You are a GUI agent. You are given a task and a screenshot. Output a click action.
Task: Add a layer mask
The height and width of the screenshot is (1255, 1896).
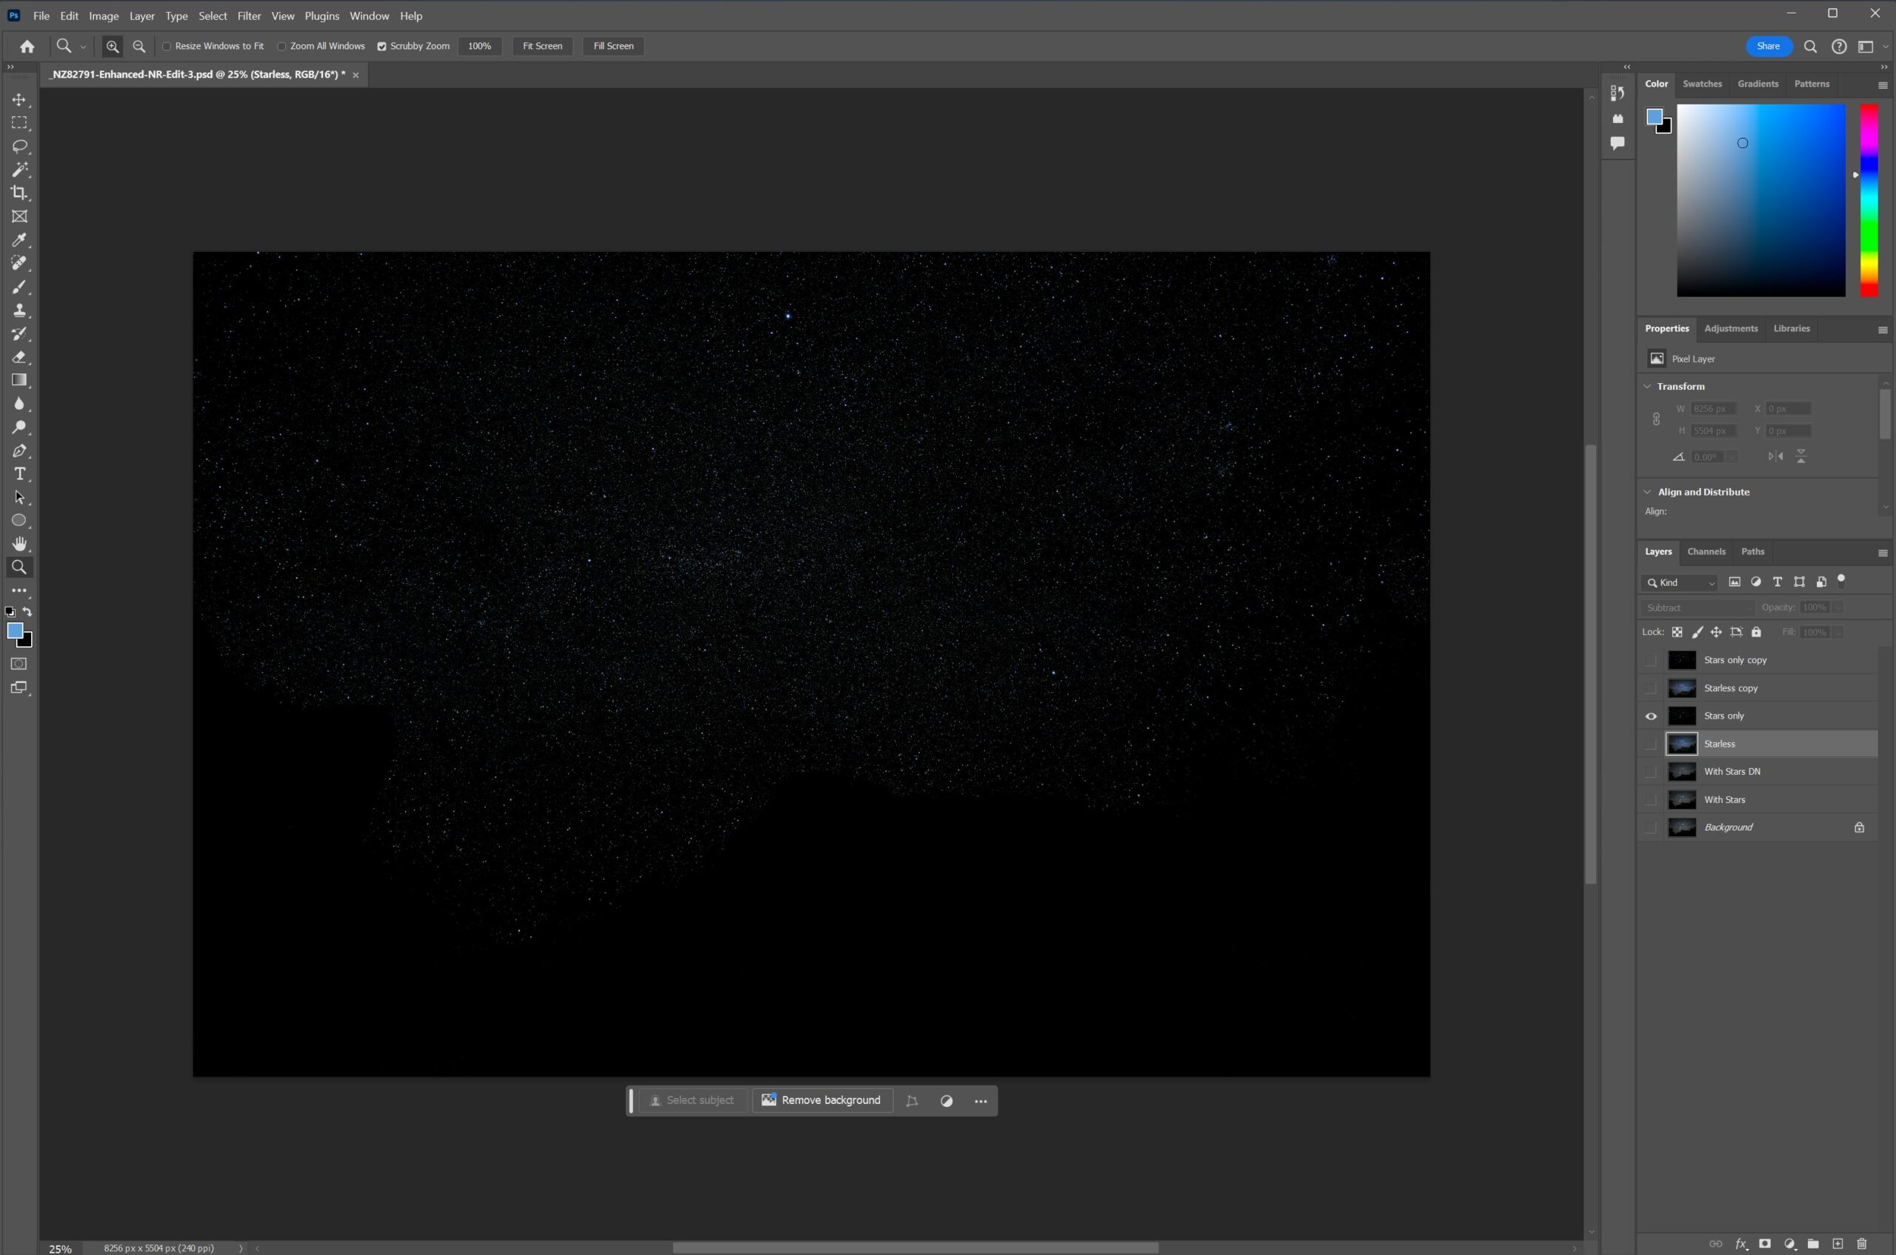tap(1765, 1244)
